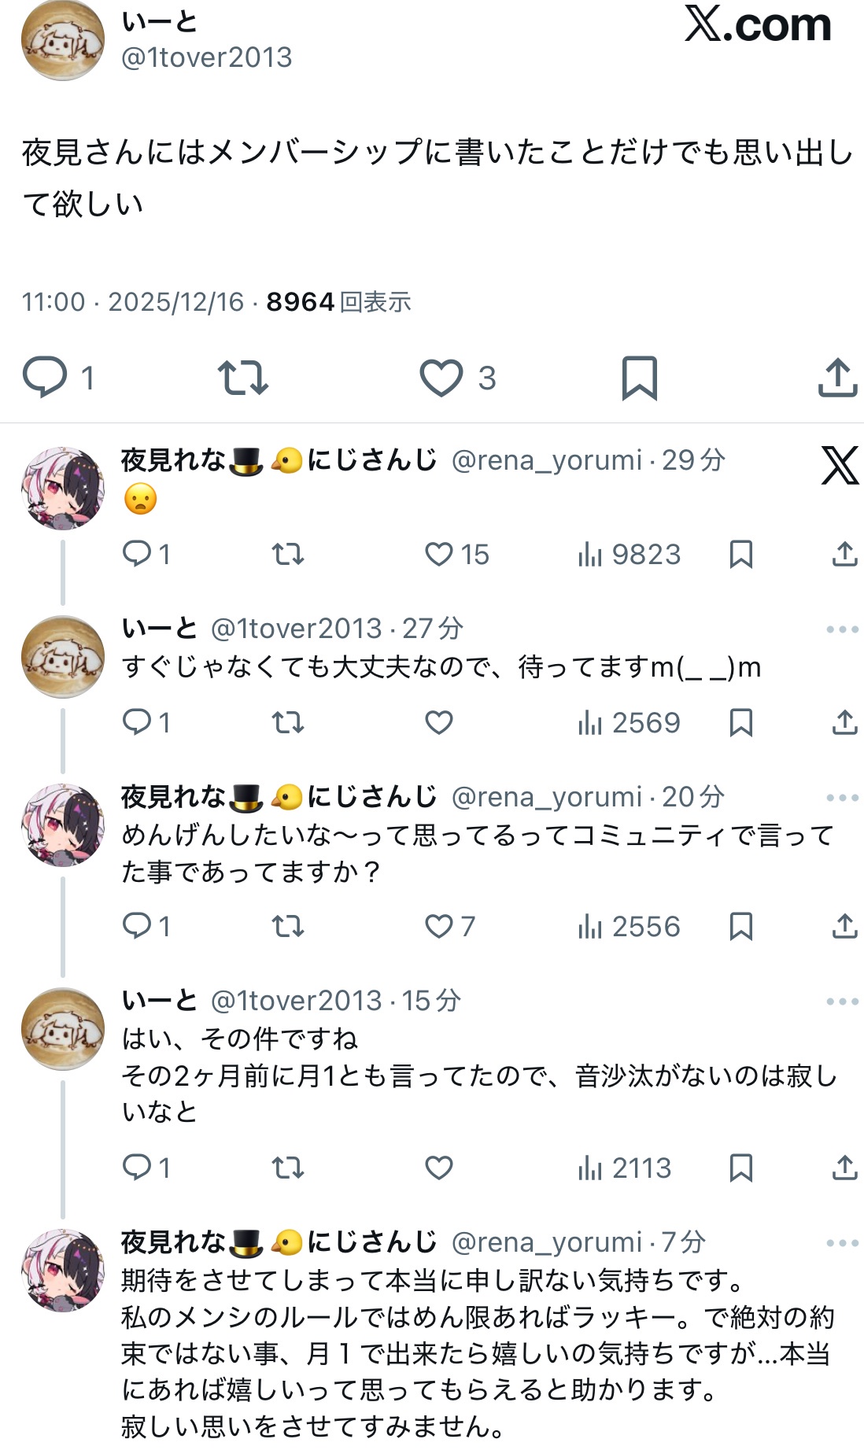
Task: Bookmark the reply with 2113 views
Action: 740,1168
